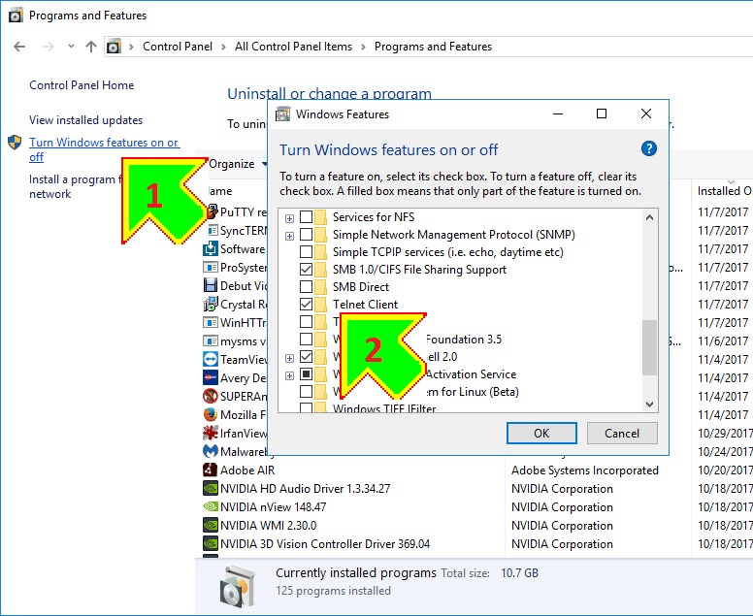This screenshot has height=616, width=753.
Task: Select the SyncTERM program icon
Action: click(213, 231)
